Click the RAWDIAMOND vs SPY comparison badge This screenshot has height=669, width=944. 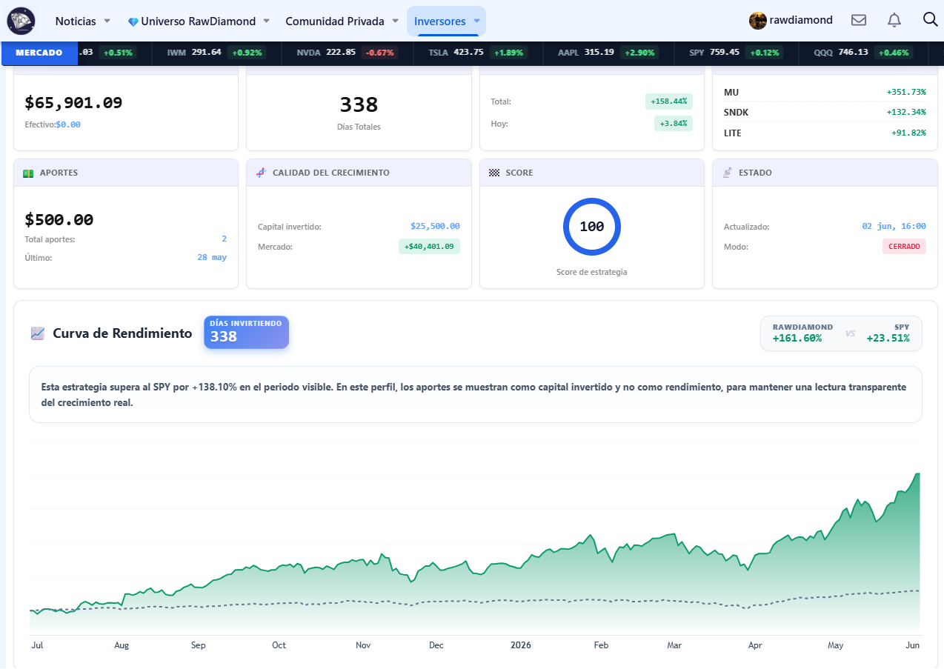point(841,333)
